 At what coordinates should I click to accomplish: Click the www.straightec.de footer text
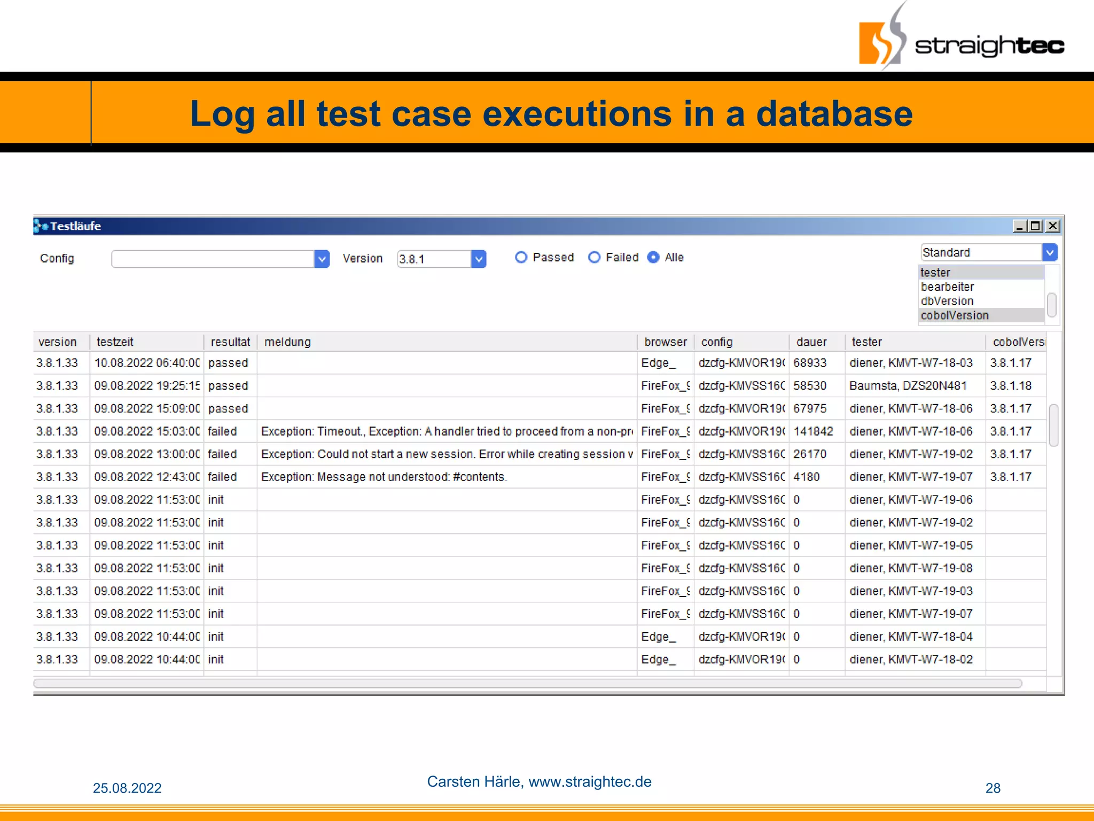point(590,781)
